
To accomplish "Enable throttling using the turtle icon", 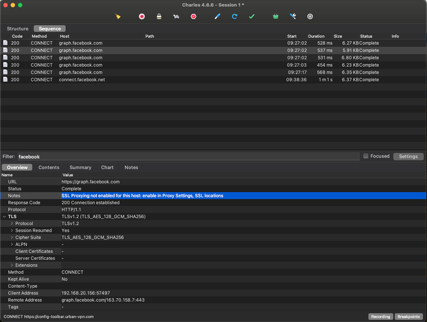I will pos(176,16).
